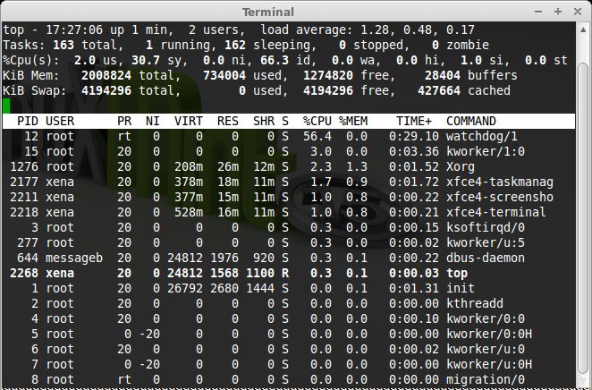
Task: Maximize the Terminal window with plus button
Action: (558, 12)
